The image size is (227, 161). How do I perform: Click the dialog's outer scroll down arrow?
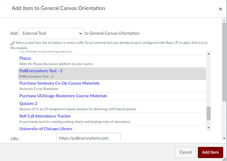pos(224,138)
